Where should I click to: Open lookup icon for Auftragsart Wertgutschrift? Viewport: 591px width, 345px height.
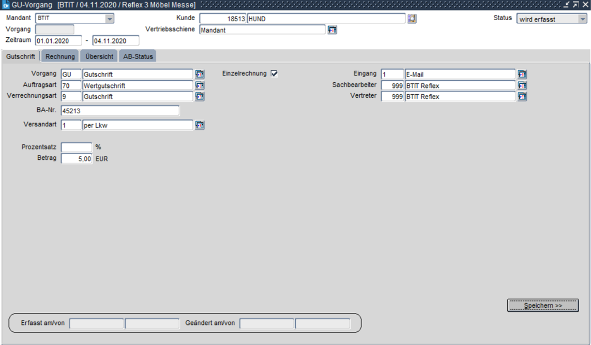[x=200, y=85]
